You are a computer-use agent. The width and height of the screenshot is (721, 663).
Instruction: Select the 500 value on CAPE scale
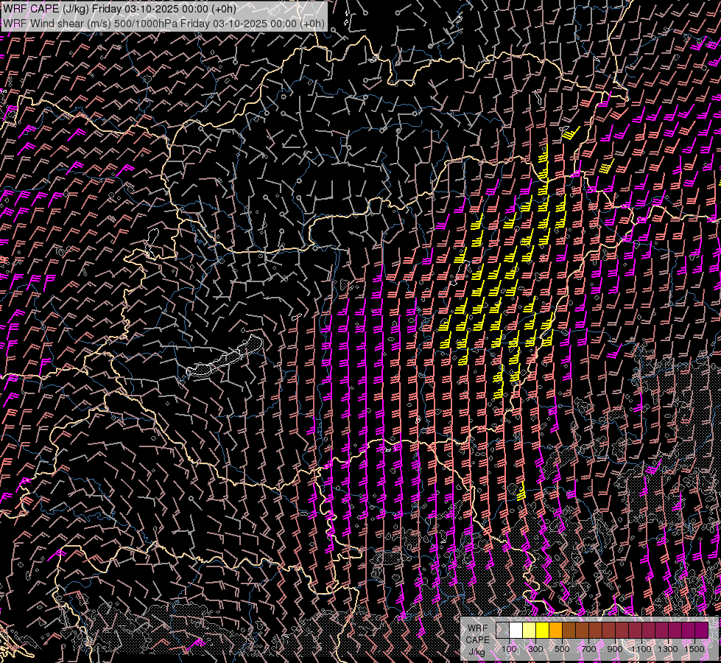[x=562, y=648]
